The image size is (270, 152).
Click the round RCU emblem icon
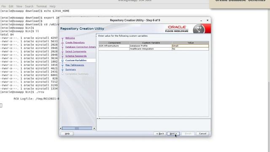tap(199, 29)
